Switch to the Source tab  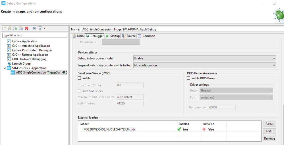(x=129, y=36)
